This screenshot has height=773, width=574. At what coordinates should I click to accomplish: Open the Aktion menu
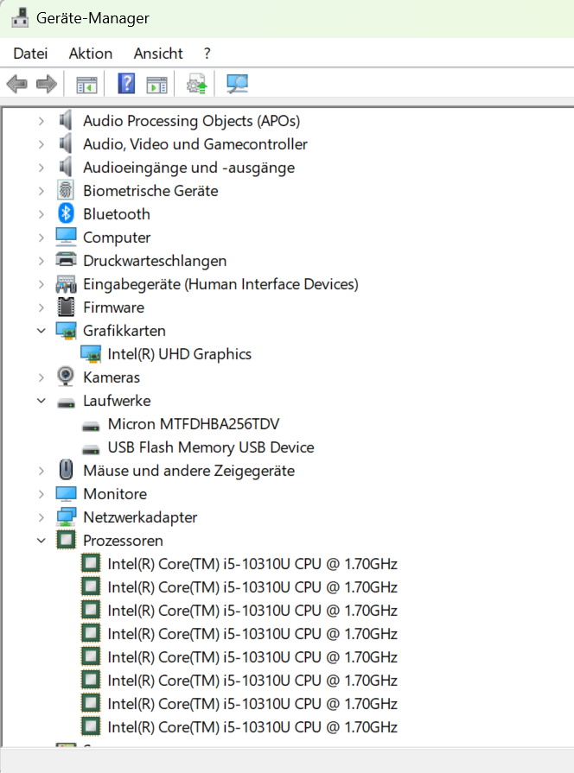pyautogui.click(x=91, y=54)
